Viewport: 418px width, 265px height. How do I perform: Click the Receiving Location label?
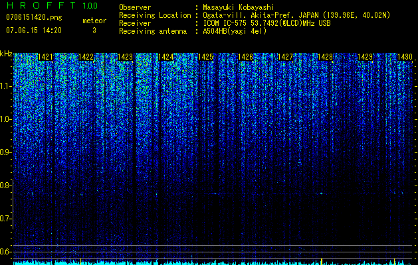pos(155,15)
